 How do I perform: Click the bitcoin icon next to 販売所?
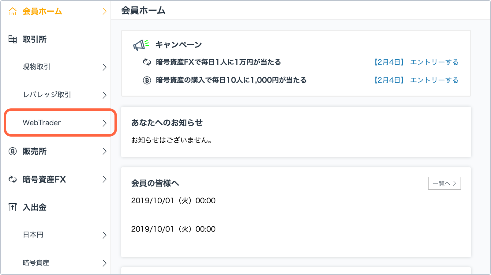coord(13,151)
